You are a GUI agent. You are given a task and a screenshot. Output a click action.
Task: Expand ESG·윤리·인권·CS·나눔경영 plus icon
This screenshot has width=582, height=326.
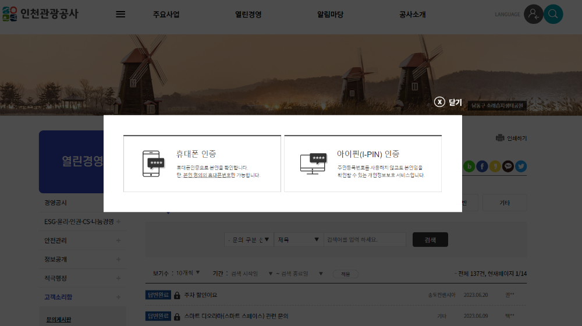coord(118,222)
